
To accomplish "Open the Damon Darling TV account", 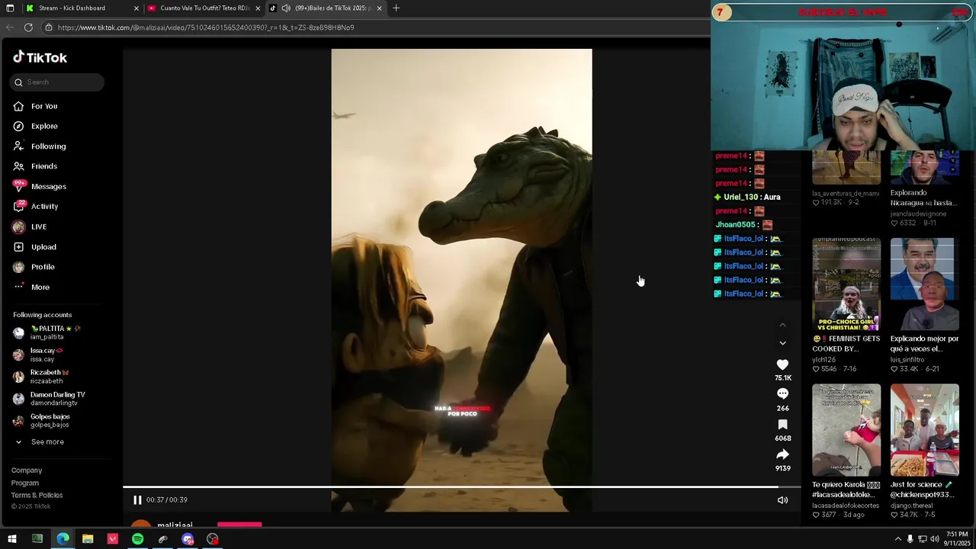I will (49, 399).
